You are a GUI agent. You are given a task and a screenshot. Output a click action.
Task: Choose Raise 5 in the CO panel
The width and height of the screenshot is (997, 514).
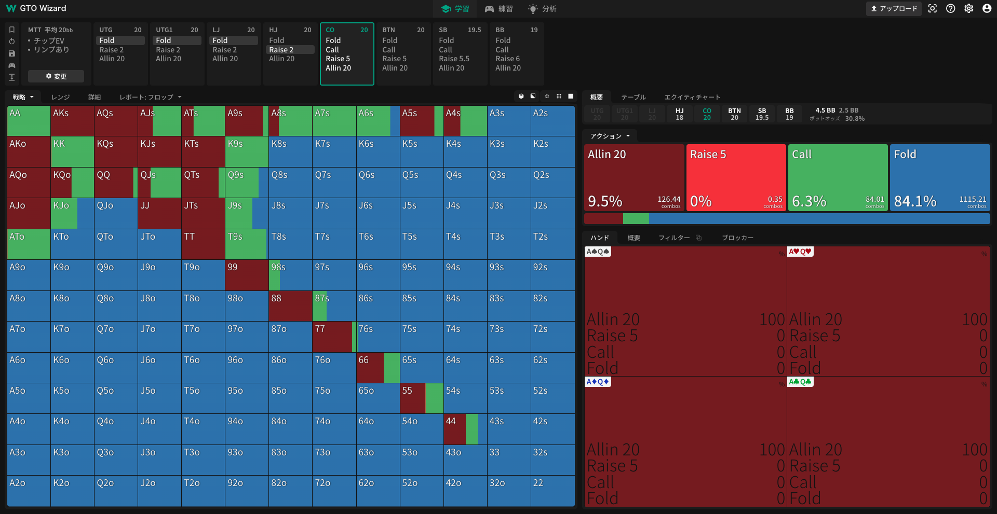pyautogui.click(x=338, y=59)
